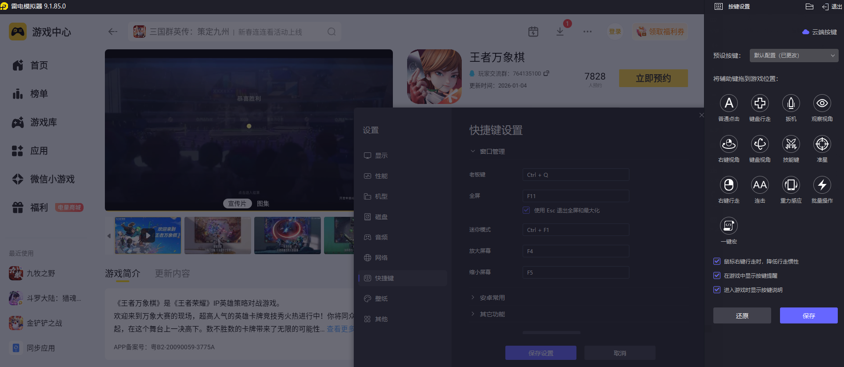Click the 还原 restore button
844x367 pixels.
point(742,315)
